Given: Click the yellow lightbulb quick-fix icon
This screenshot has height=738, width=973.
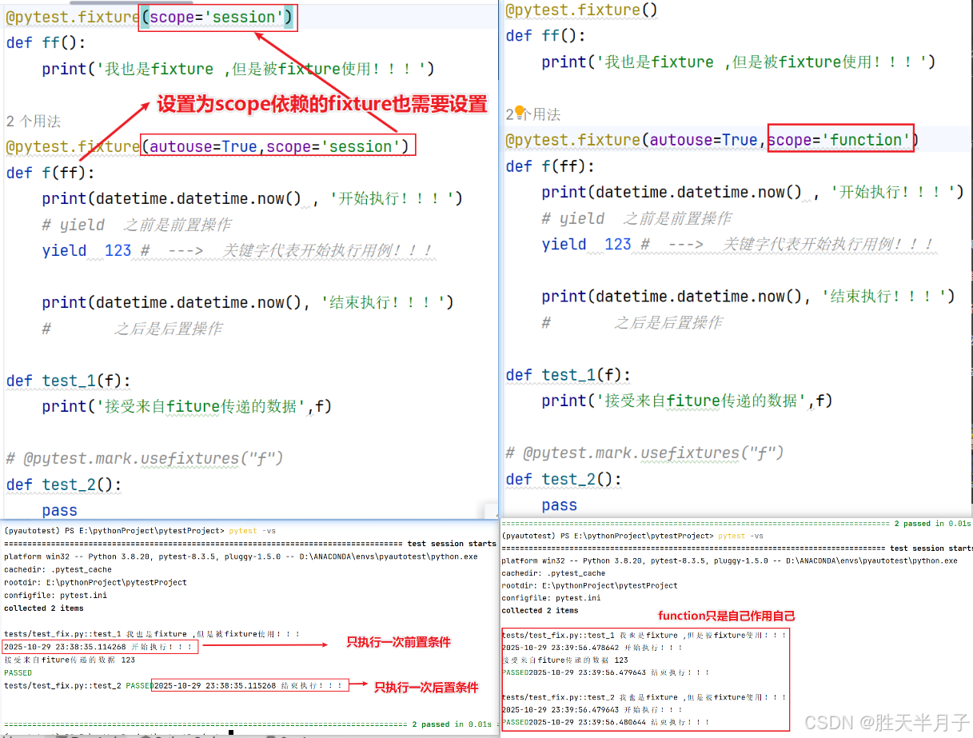Looking at the screenshot, I should [x=519, y=112].
